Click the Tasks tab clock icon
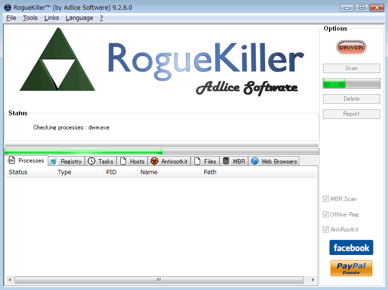Image resolution: width=388 pixels, height=290 pixels. (92, 162)
